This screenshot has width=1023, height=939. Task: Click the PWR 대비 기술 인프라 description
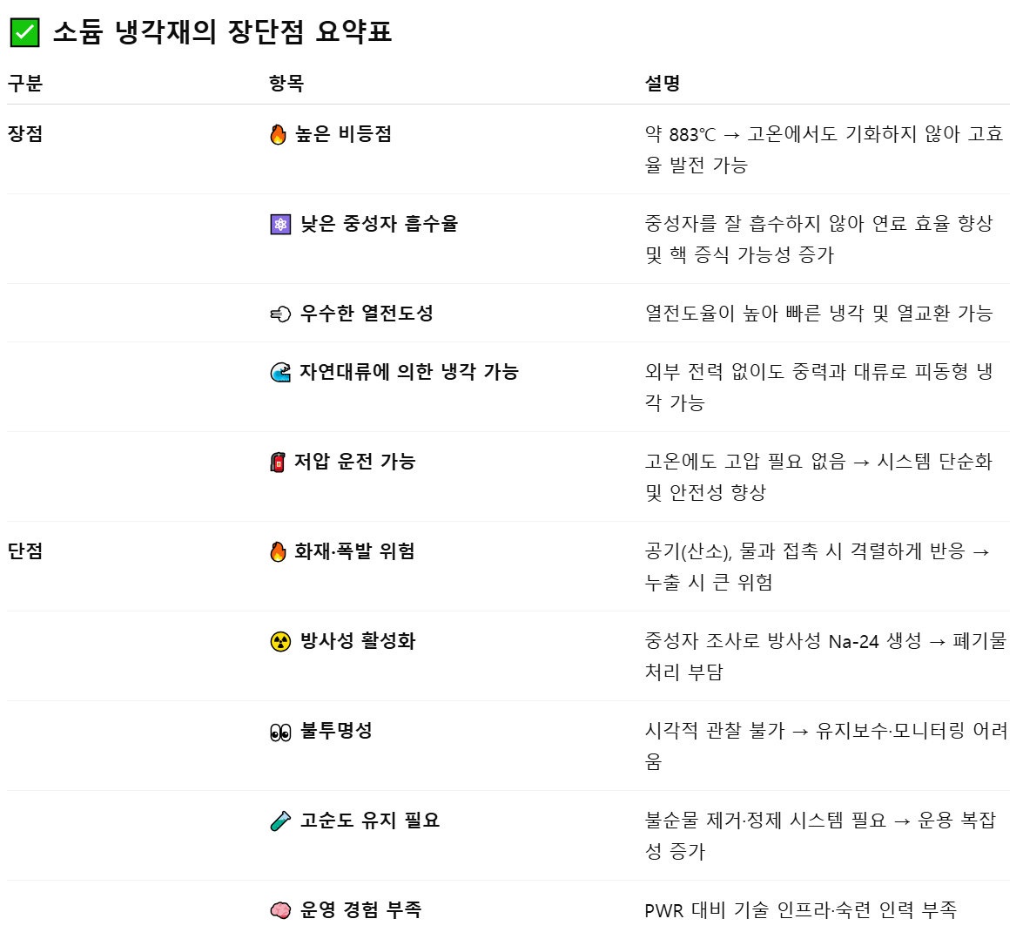800,911
